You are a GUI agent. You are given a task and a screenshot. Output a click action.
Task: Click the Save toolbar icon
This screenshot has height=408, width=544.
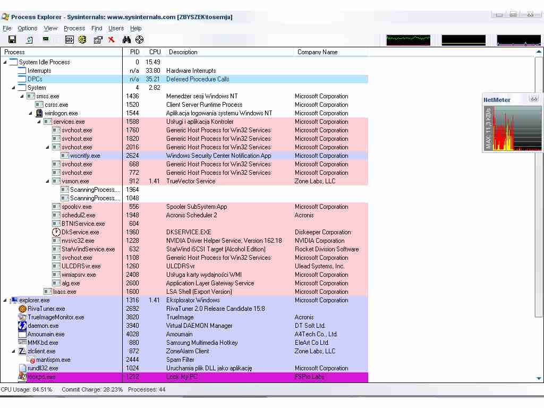[x=12, y=39]
